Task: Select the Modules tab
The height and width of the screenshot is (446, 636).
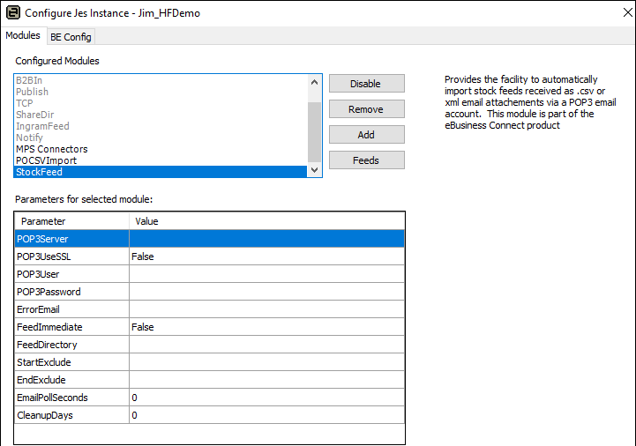Action: 23,35
